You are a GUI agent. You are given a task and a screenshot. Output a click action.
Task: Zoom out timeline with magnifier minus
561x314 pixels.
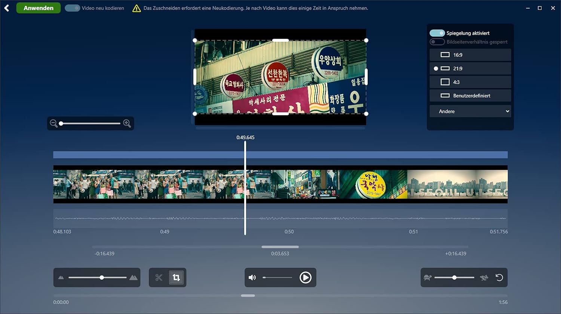coord(54,124)
